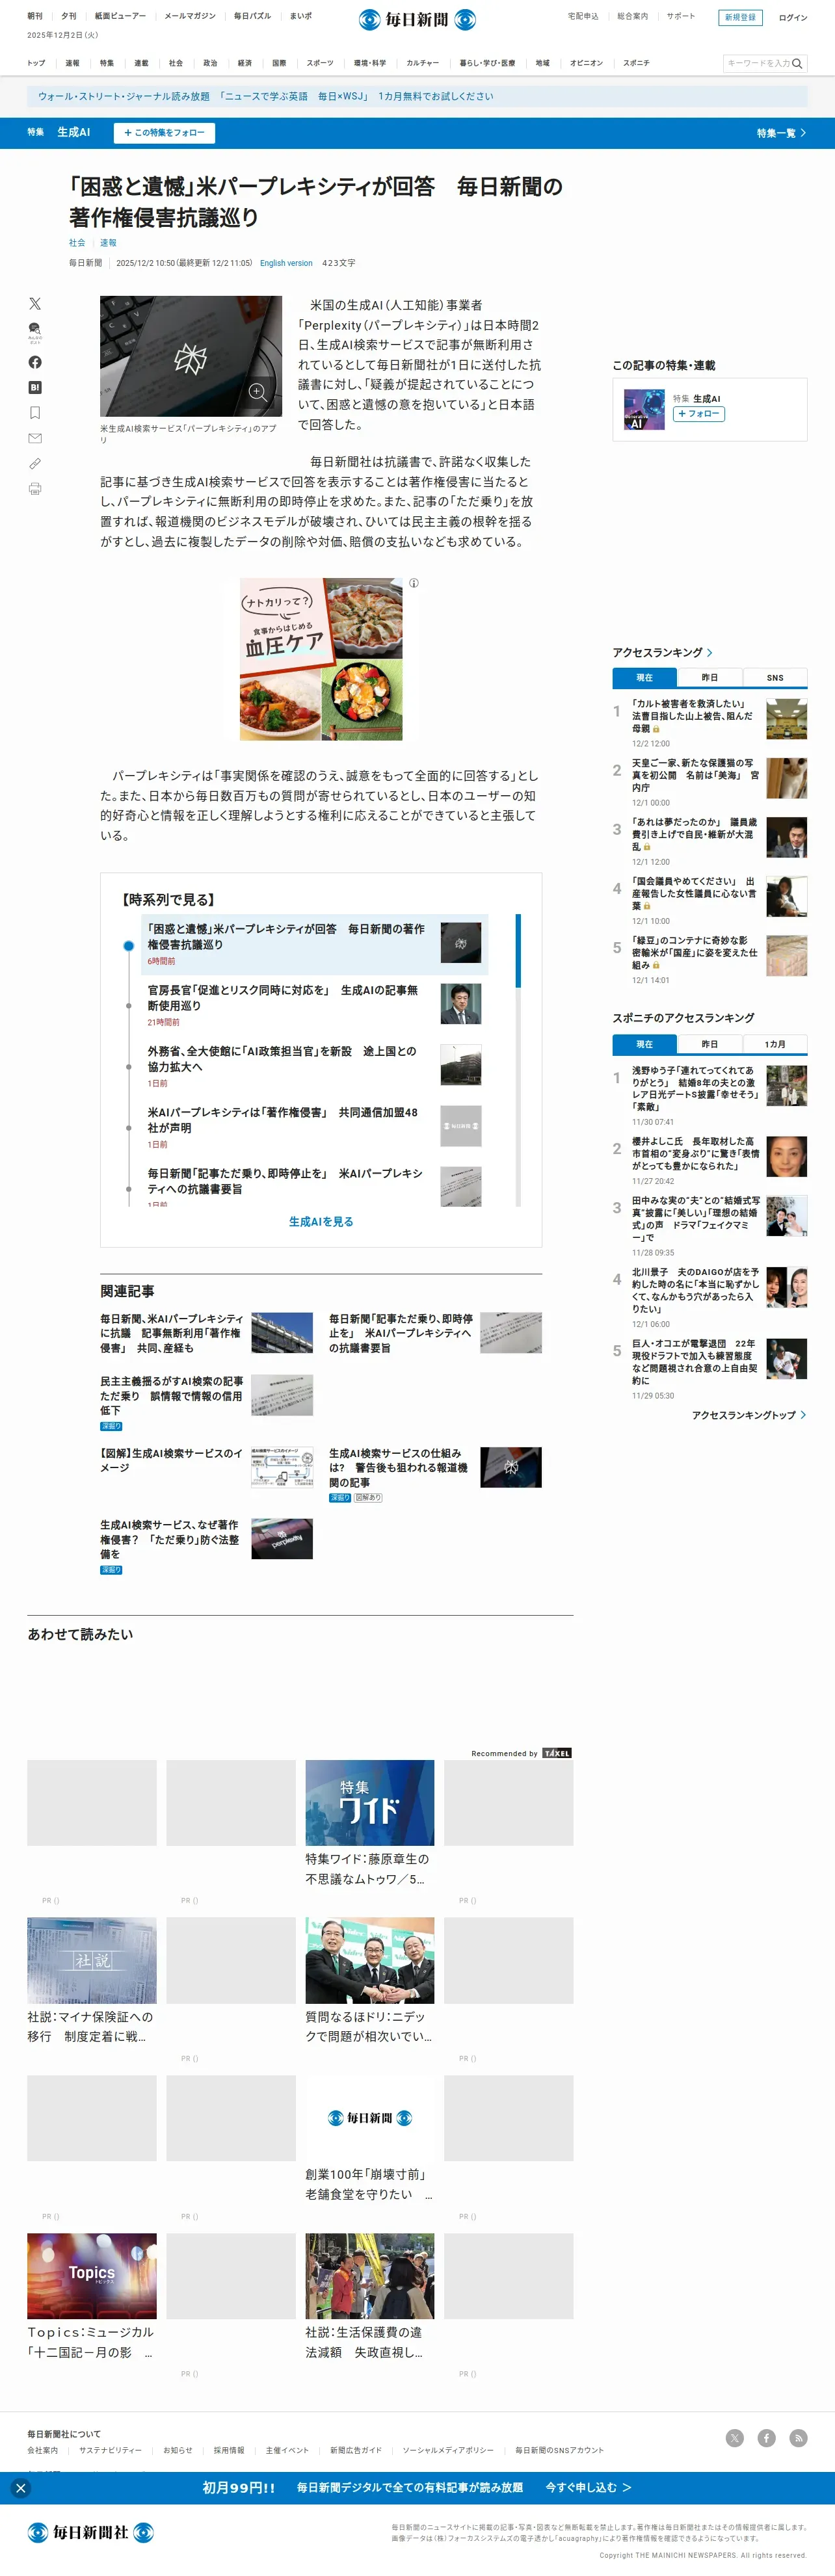Viewport: 835px width, 2576px height.
Task: Open timeline item 官房長官「促進とリスク同時に対応を」
Action: pyautogui.click(x=283, y=997)
